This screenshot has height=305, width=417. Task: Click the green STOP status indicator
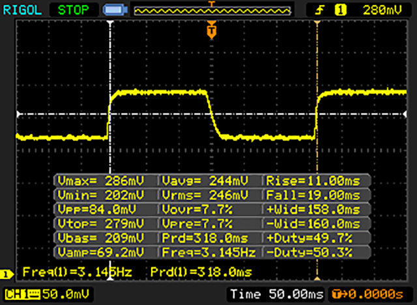point(74,10)
